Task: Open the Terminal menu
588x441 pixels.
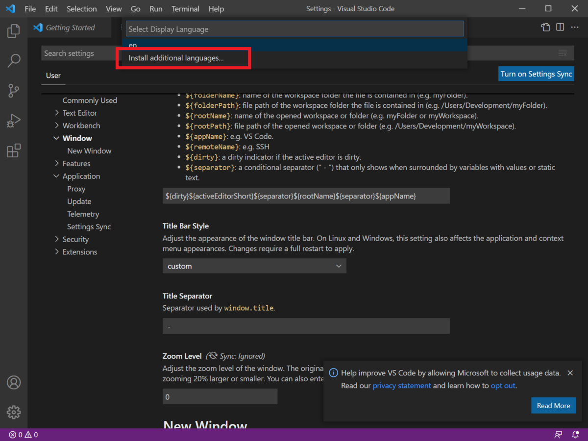Action: tap(185, 9)
